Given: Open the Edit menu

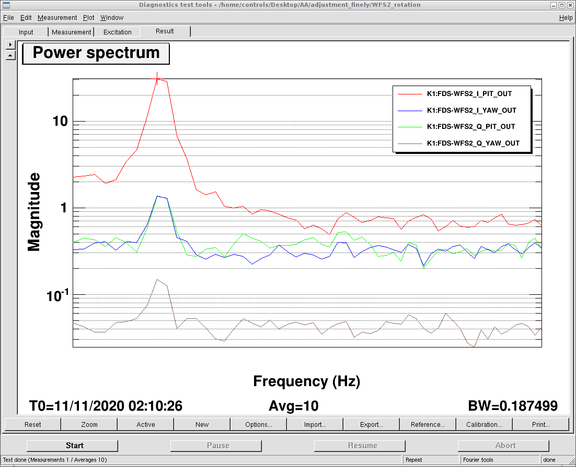Looking at the screenshot, I should pyautogui.click(x=26, y=18).
